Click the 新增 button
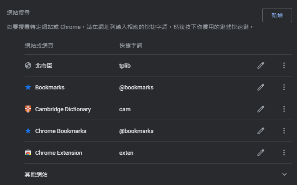The height and width of the screenshot is (185, 297). click(277, 15)
